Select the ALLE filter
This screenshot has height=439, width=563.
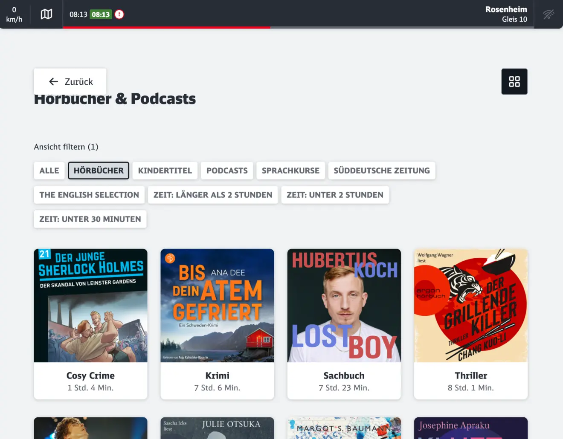tap(49, 170)
